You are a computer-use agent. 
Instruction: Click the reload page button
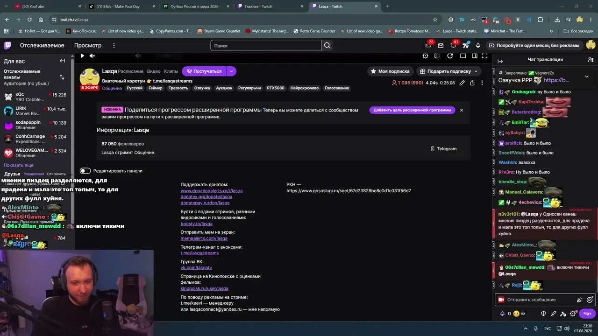[x=29, y=20]
